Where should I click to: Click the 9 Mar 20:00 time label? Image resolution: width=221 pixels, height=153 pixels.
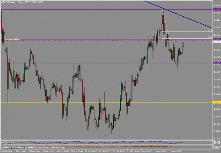tap(48, 152)
